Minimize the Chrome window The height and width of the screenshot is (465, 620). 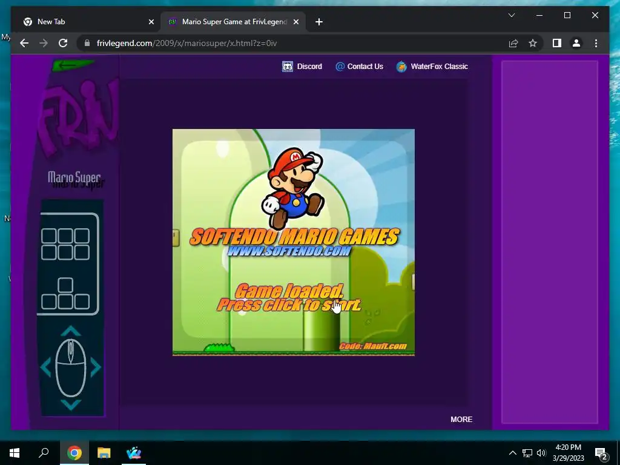coord(539,15)
